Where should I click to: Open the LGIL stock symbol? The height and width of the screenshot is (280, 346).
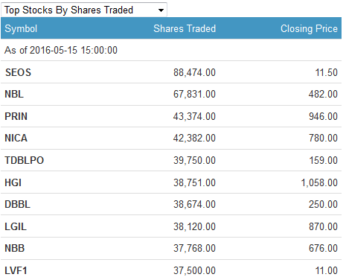[x=16, y=226]
